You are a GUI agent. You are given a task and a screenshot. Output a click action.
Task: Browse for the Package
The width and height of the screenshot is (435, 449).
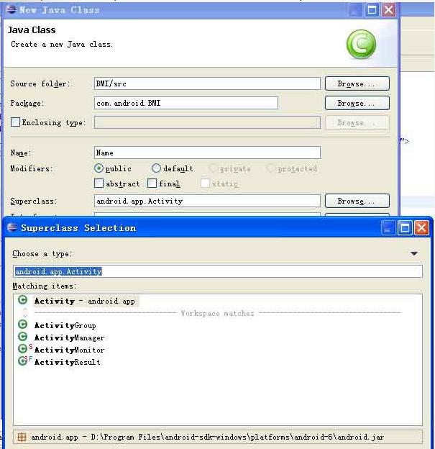click(357, 103)
